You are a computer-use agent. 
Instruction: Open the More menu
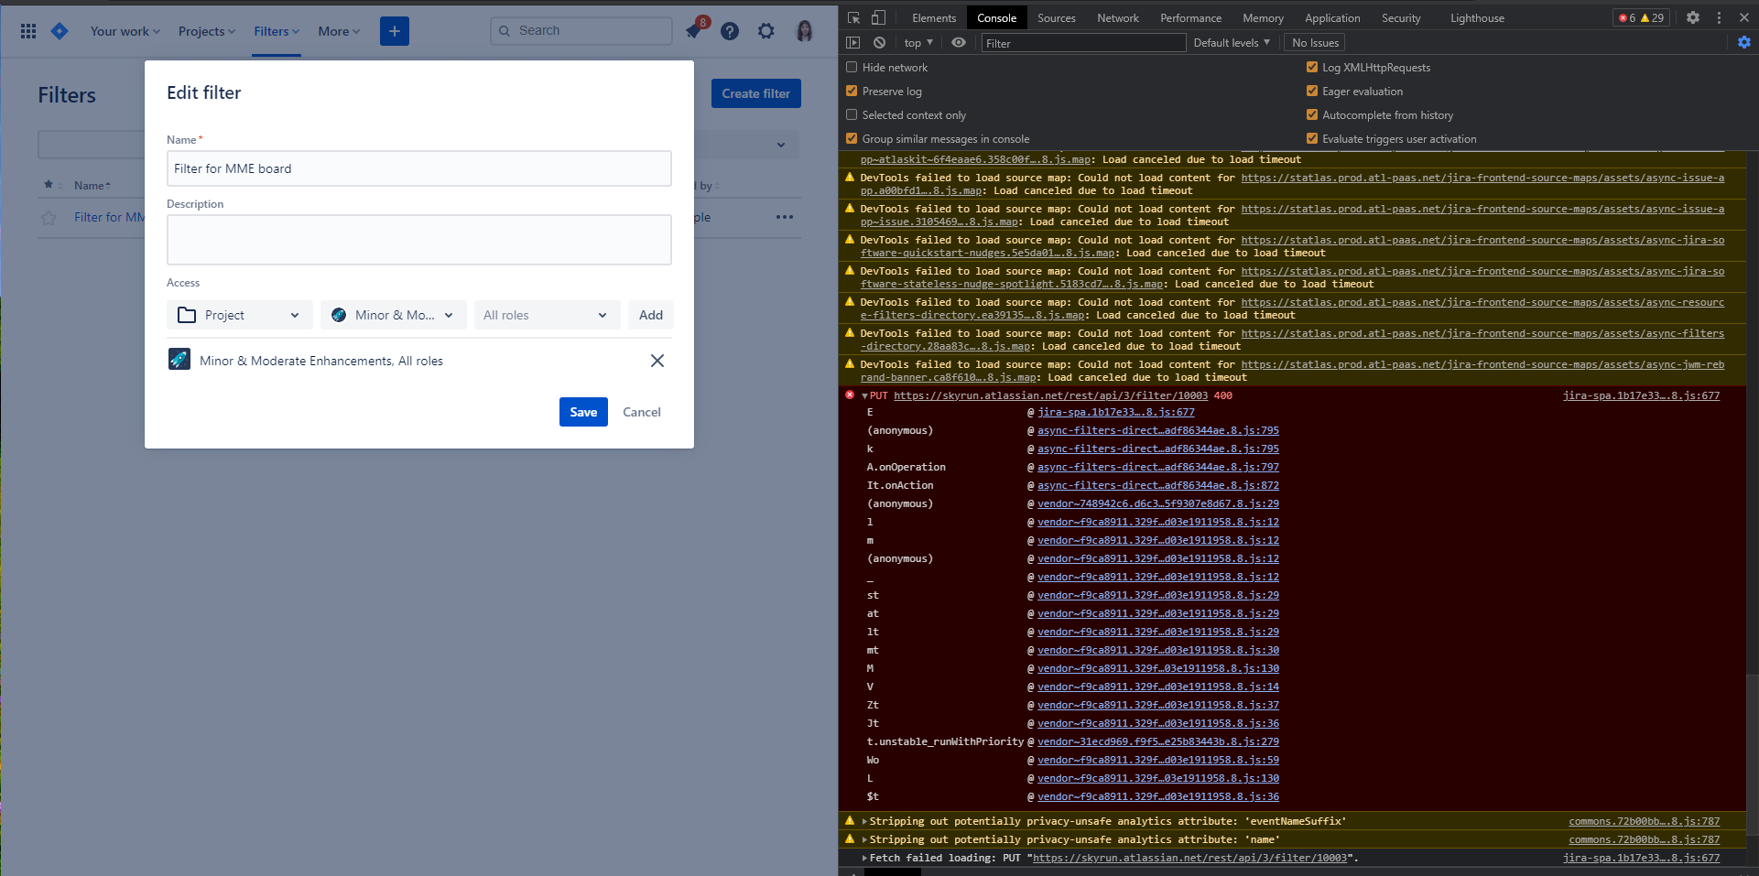(x=339, y=31)
